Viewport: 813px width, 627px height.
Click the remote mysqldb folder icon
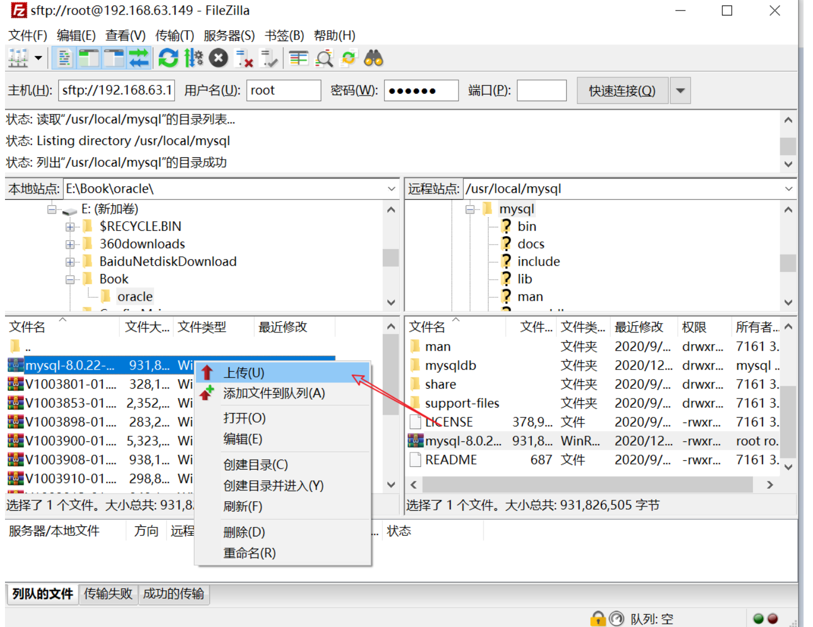415,366
